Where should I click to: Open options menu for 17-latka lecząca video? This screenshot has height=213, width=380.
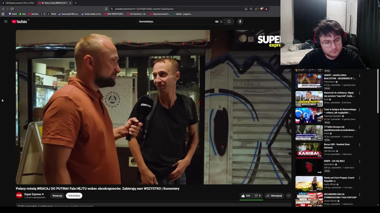360,127
